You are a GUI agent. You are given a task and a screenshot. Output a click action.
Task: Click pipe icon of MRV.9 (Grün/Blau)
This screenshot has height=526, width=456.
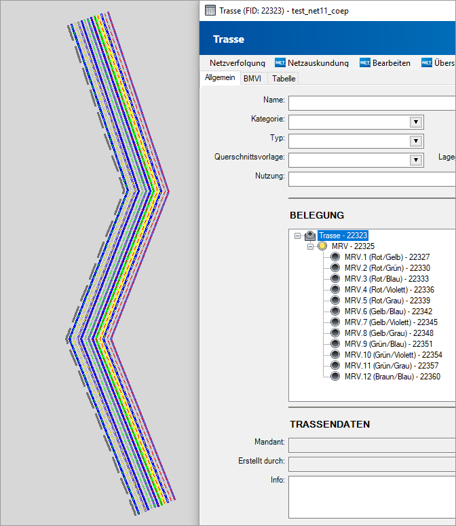pos(335,344)
